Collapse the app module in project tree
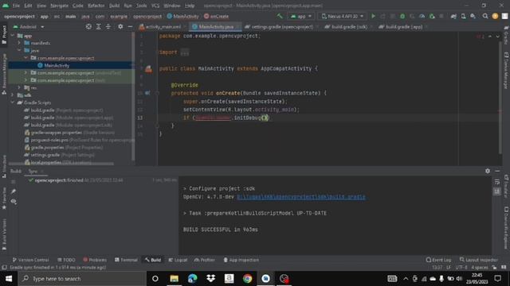This screenshot has height=286, width=510. pos(13,36)
